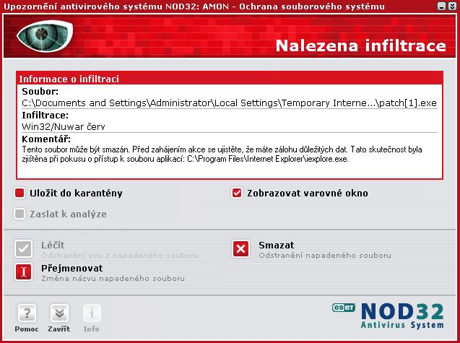The height and width of the screenshot is (343, 460).
Task: Collapse window using title bar double-arrow button
Action: [452, 6]
